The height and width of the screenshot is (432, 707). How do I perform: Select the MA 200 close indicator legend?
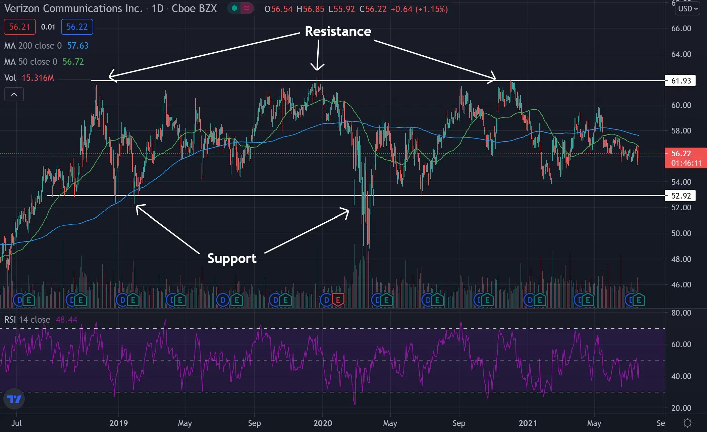click(33, 46)
